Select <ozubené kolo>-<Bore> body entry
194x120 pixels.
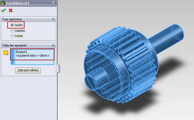[32, 55]
